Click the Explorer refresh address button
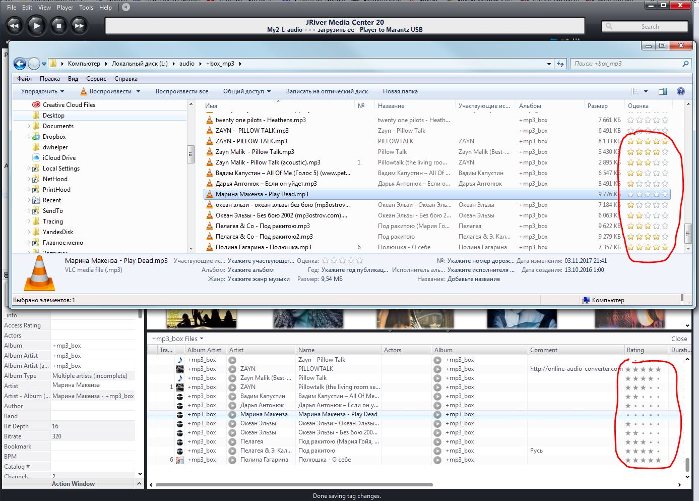699x501 pixels. pyautogui.click(x=560, y=64)
